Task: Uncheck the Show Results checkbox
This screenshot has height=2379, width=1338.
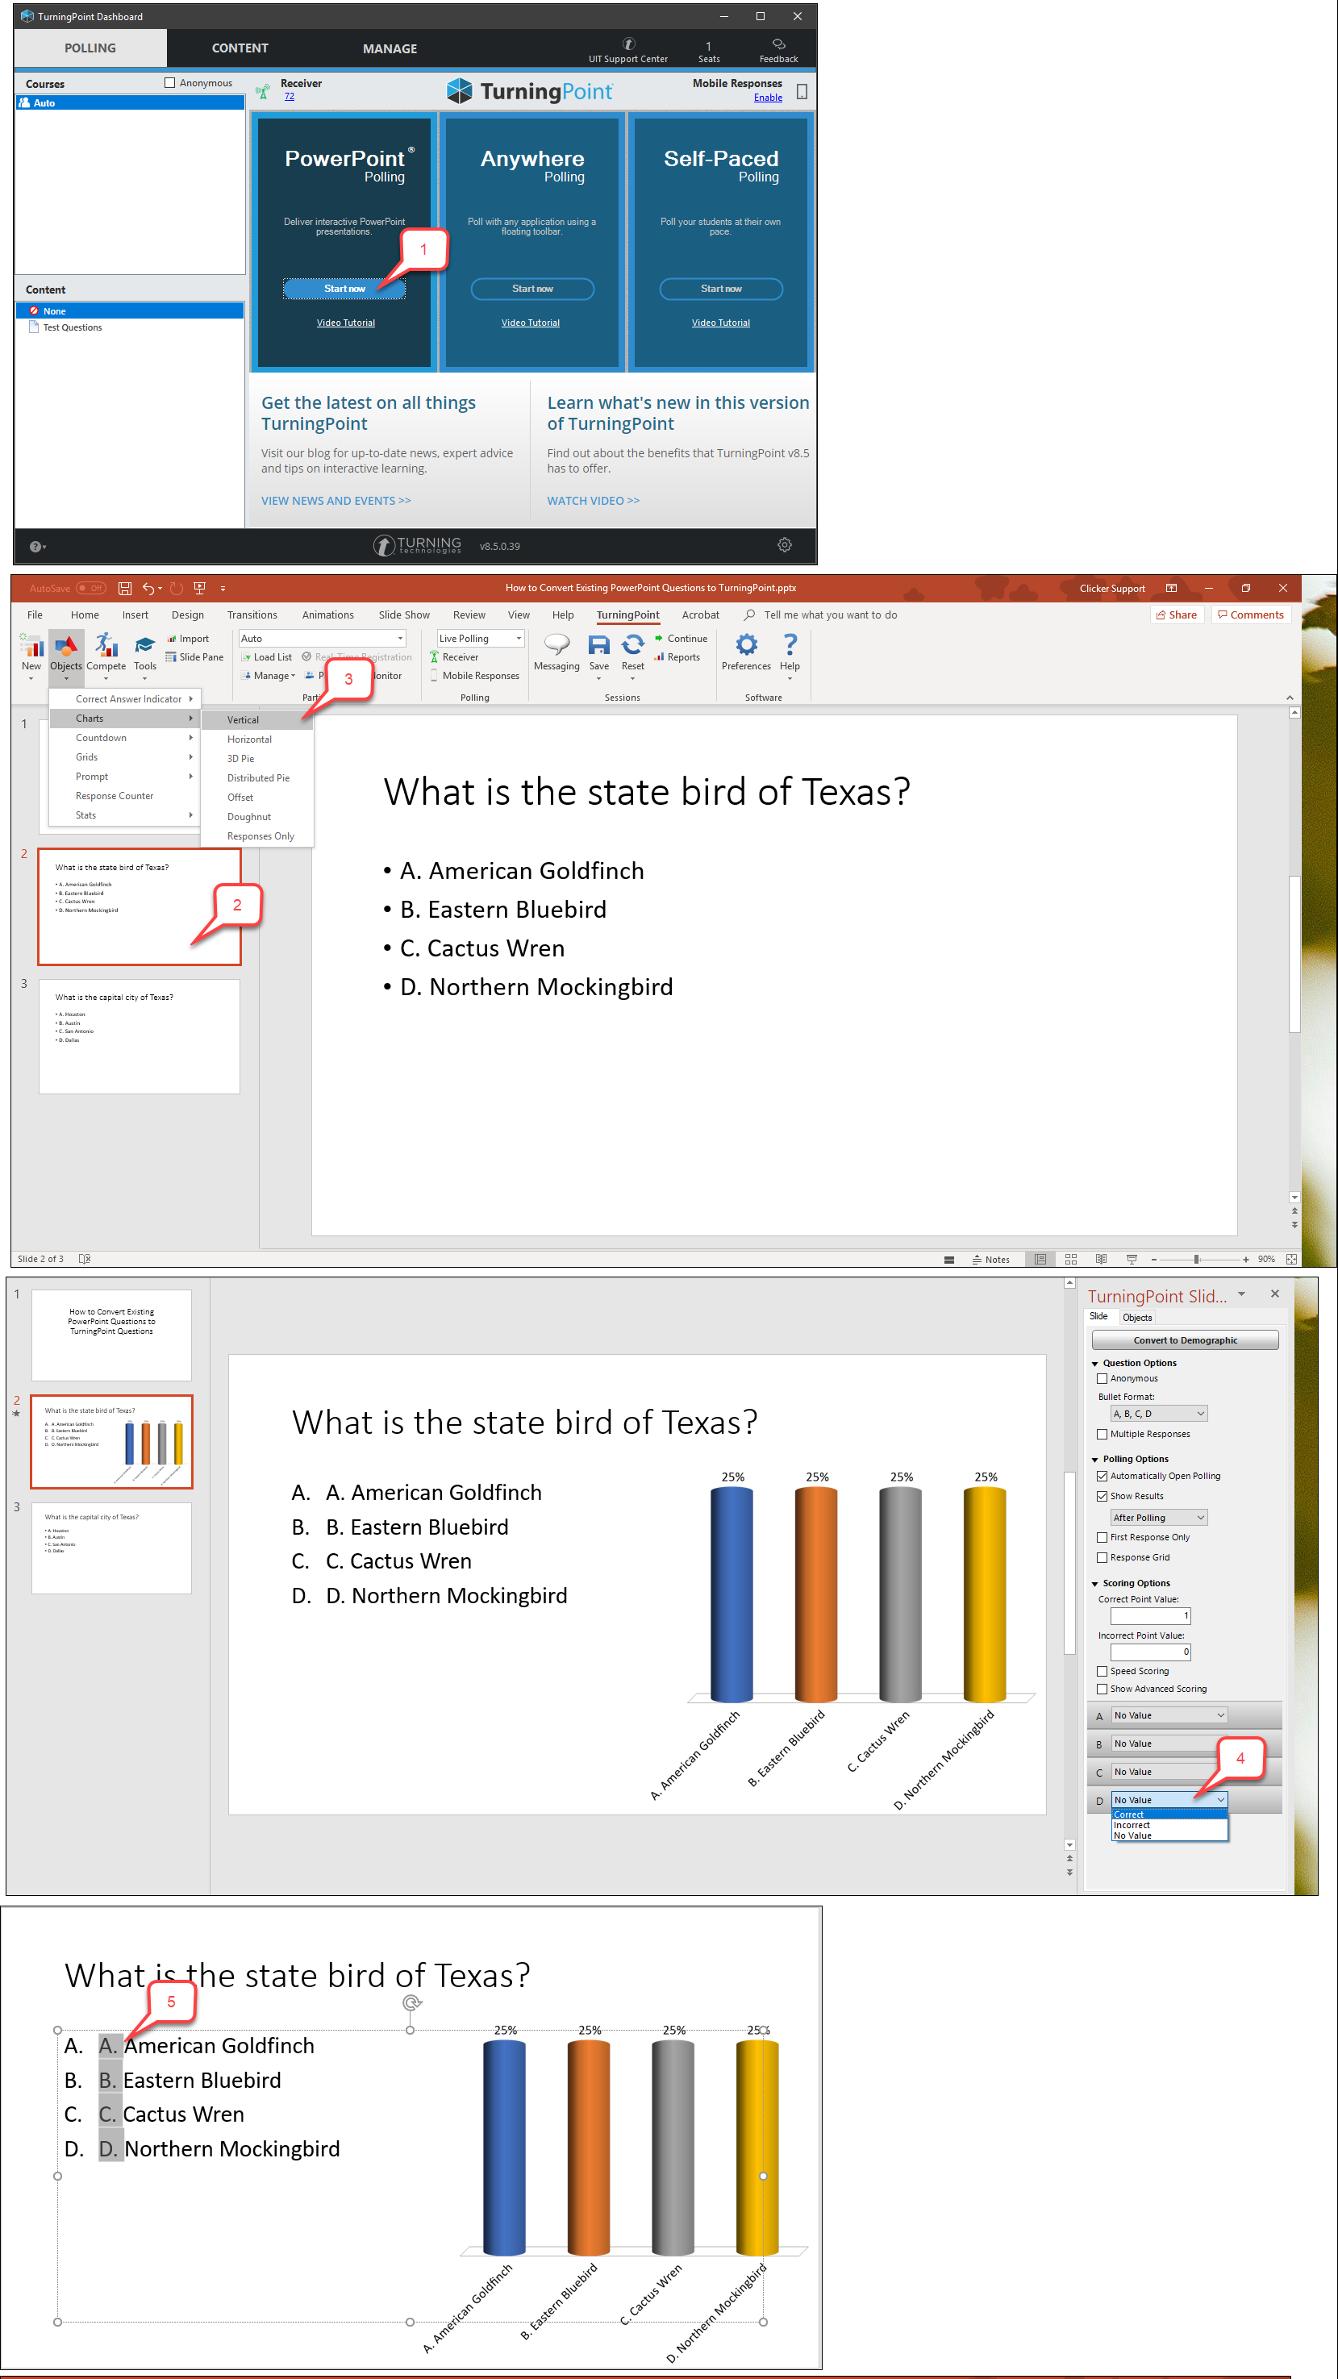Action: click(1102, 1496)
